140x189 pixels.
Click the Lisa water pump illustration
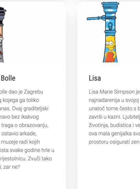103,32
